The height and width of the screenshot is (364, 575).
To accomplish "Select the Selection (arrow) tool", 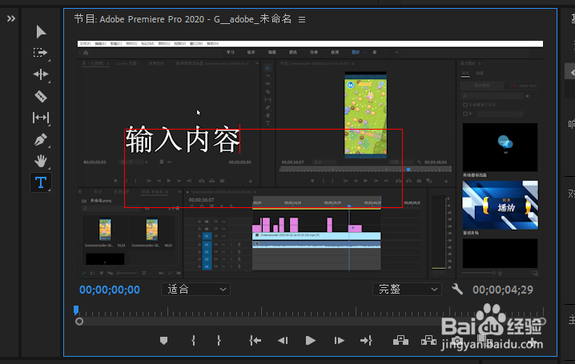I will pyautogui.click(x=41, y=32).
